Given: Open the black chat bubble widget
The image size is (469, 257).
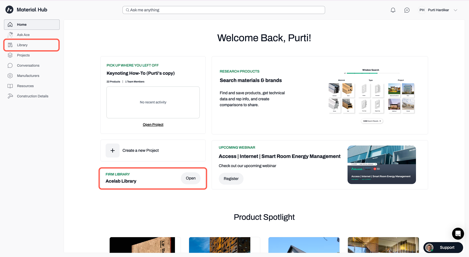Looking at the screenshot, I should coord(458,233).
